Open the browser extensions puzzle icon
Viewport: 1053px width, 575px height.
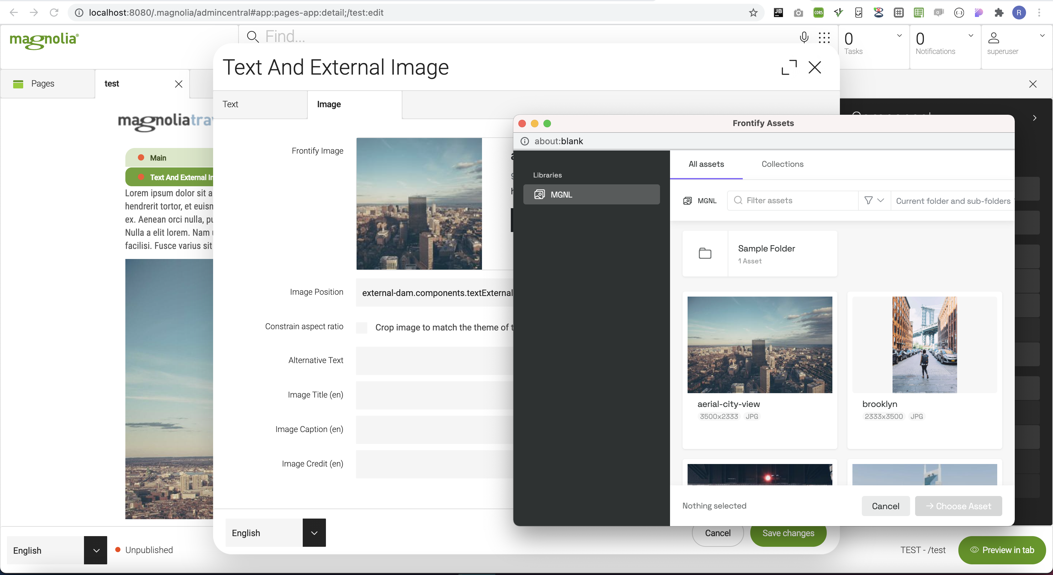[999, 13]
